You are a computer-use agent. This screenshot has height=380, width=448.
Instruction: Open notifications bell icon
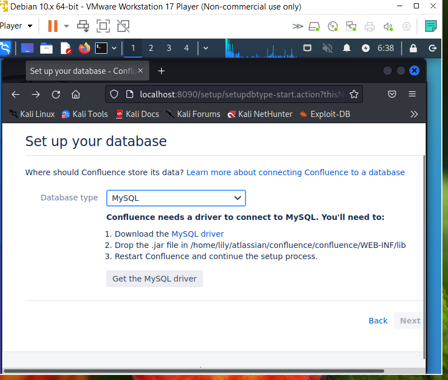pyautogui.click(x=347, y=48)
